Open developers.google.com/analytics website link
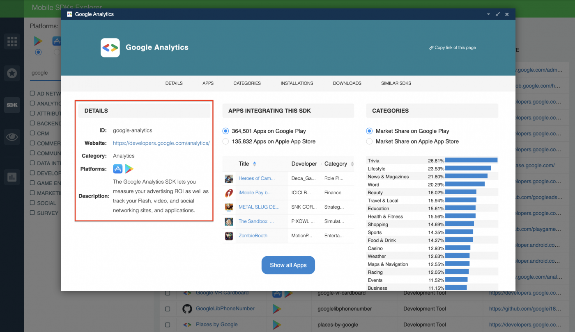This screenshot has width=575, height=332. (x=161, y=143)
